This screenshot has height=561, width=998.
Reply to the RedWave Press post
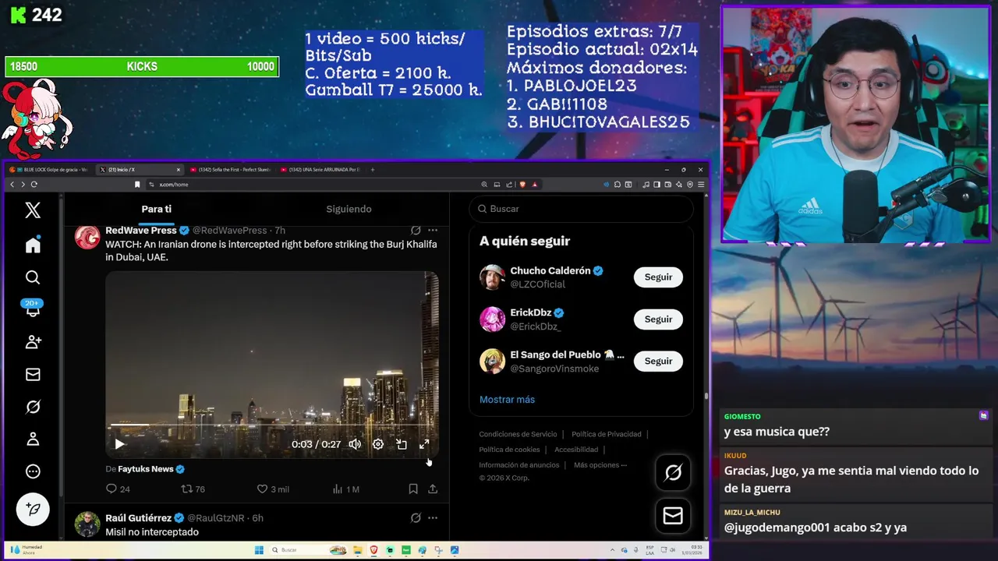click(118, 489)
